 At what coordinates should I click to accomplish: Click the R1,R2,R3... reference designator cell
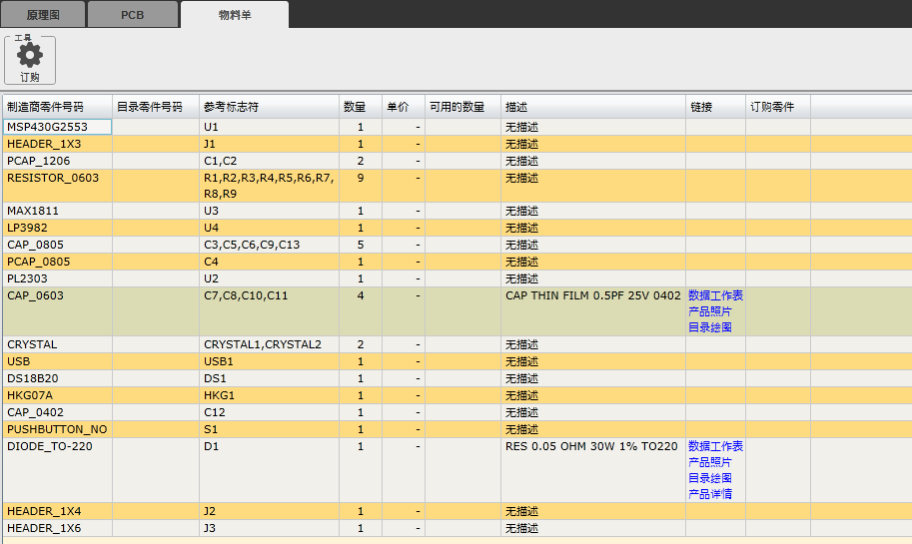click(x=270, y=186)
